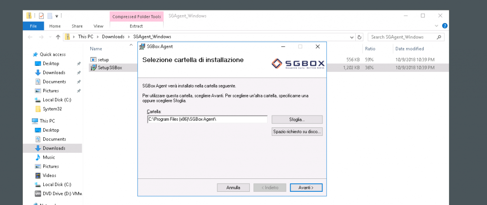Switch to the Share ribbon tab

coord(77,26)
